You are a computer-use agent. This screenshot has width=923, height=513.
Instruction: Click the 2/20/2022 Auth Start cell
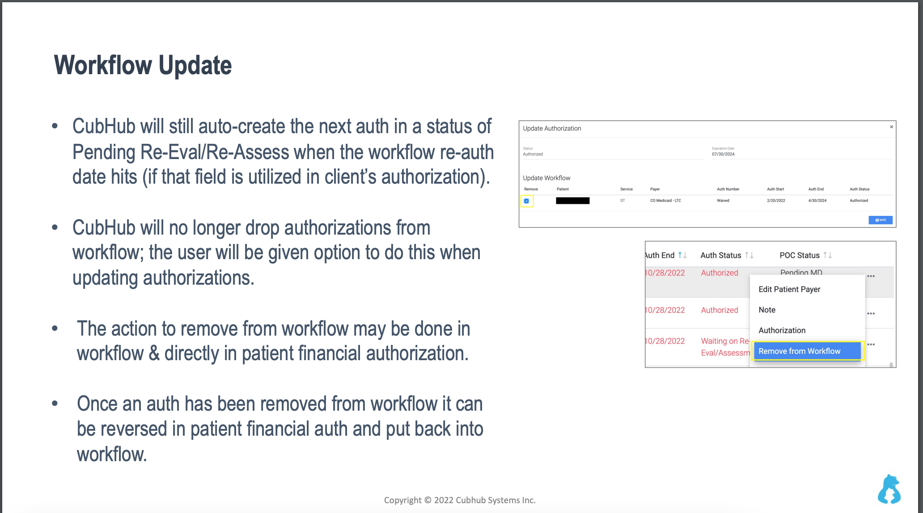coord(776,201)
